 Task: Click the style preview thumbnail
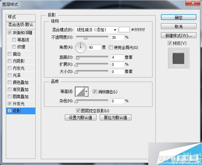179,58
